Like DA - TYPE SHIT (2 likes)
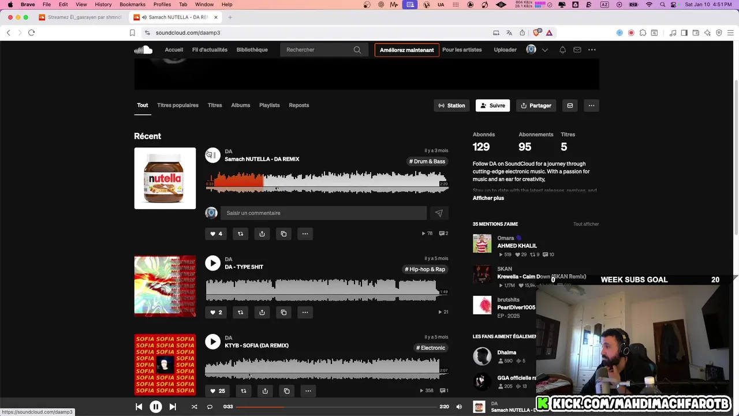Screen dimensions: 739x416 point(216,312)
